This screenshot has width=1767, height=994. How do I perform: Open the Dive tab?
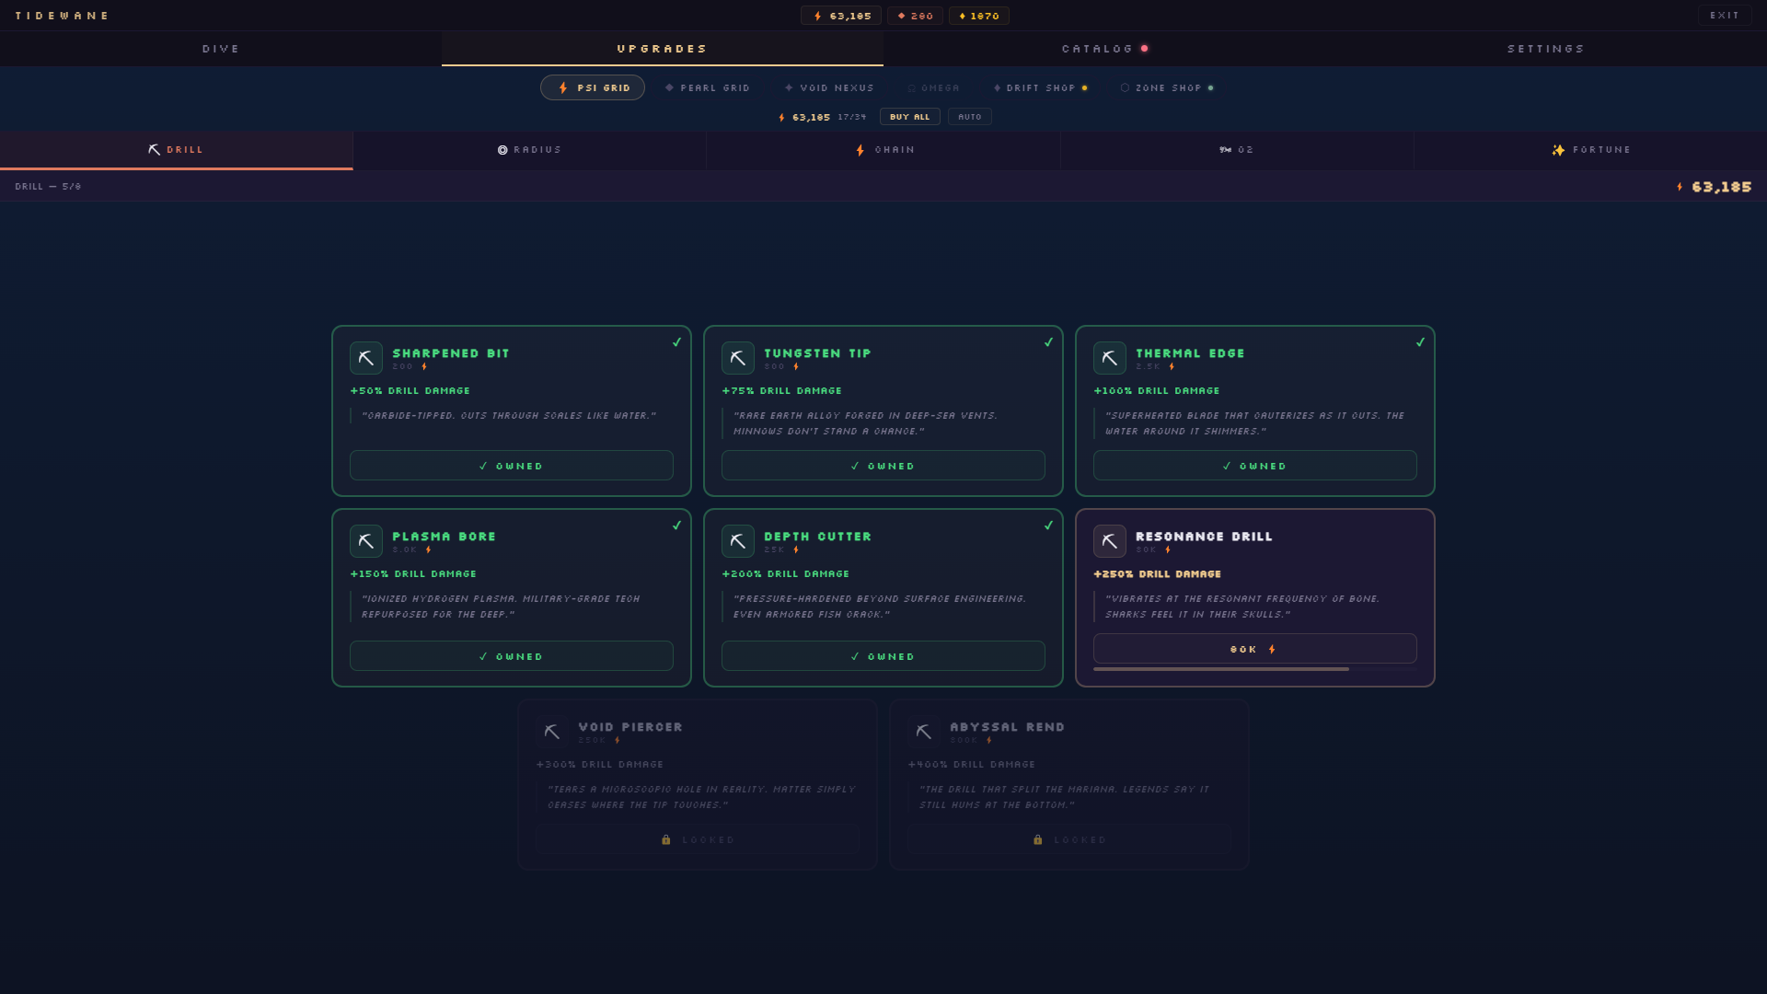[221, 49]
